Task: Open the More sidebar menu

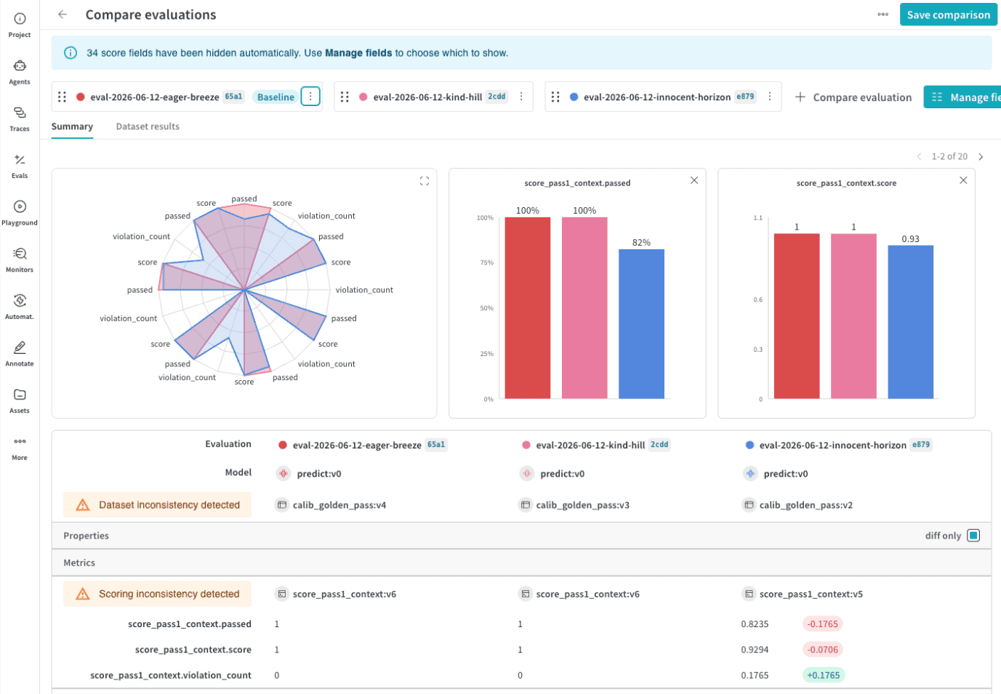Action: pos(20,448)
